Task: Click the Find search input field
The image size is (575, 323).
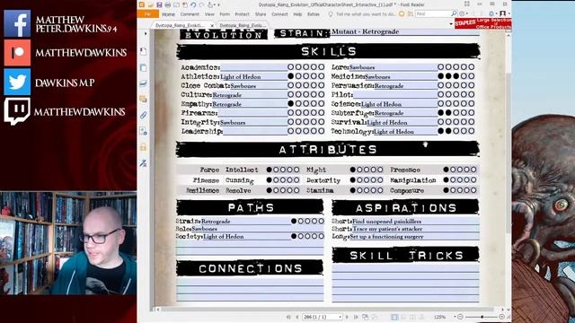Action: pos(433,14)
